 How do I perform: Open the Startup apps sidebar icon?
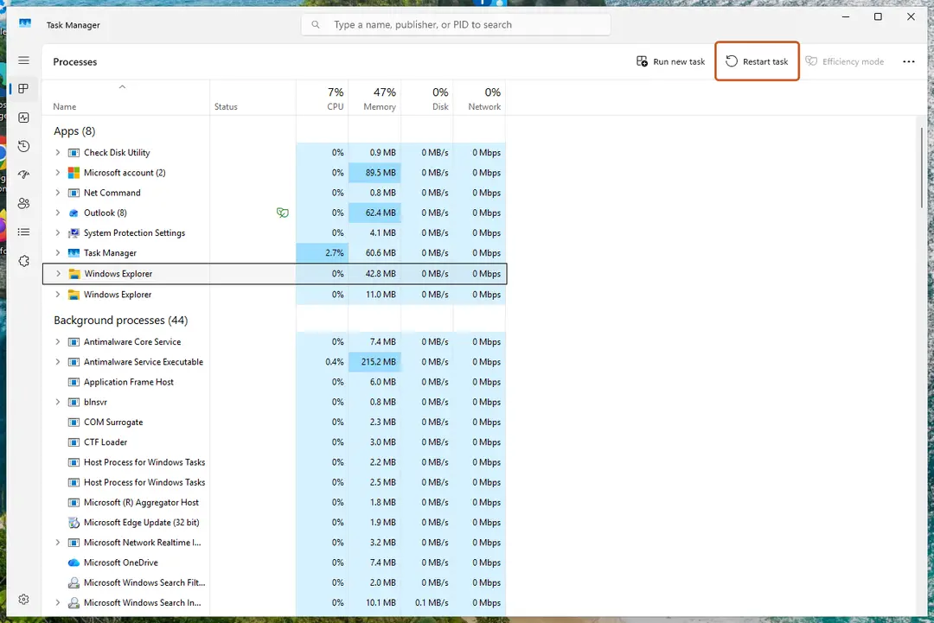tap(24, 175)
